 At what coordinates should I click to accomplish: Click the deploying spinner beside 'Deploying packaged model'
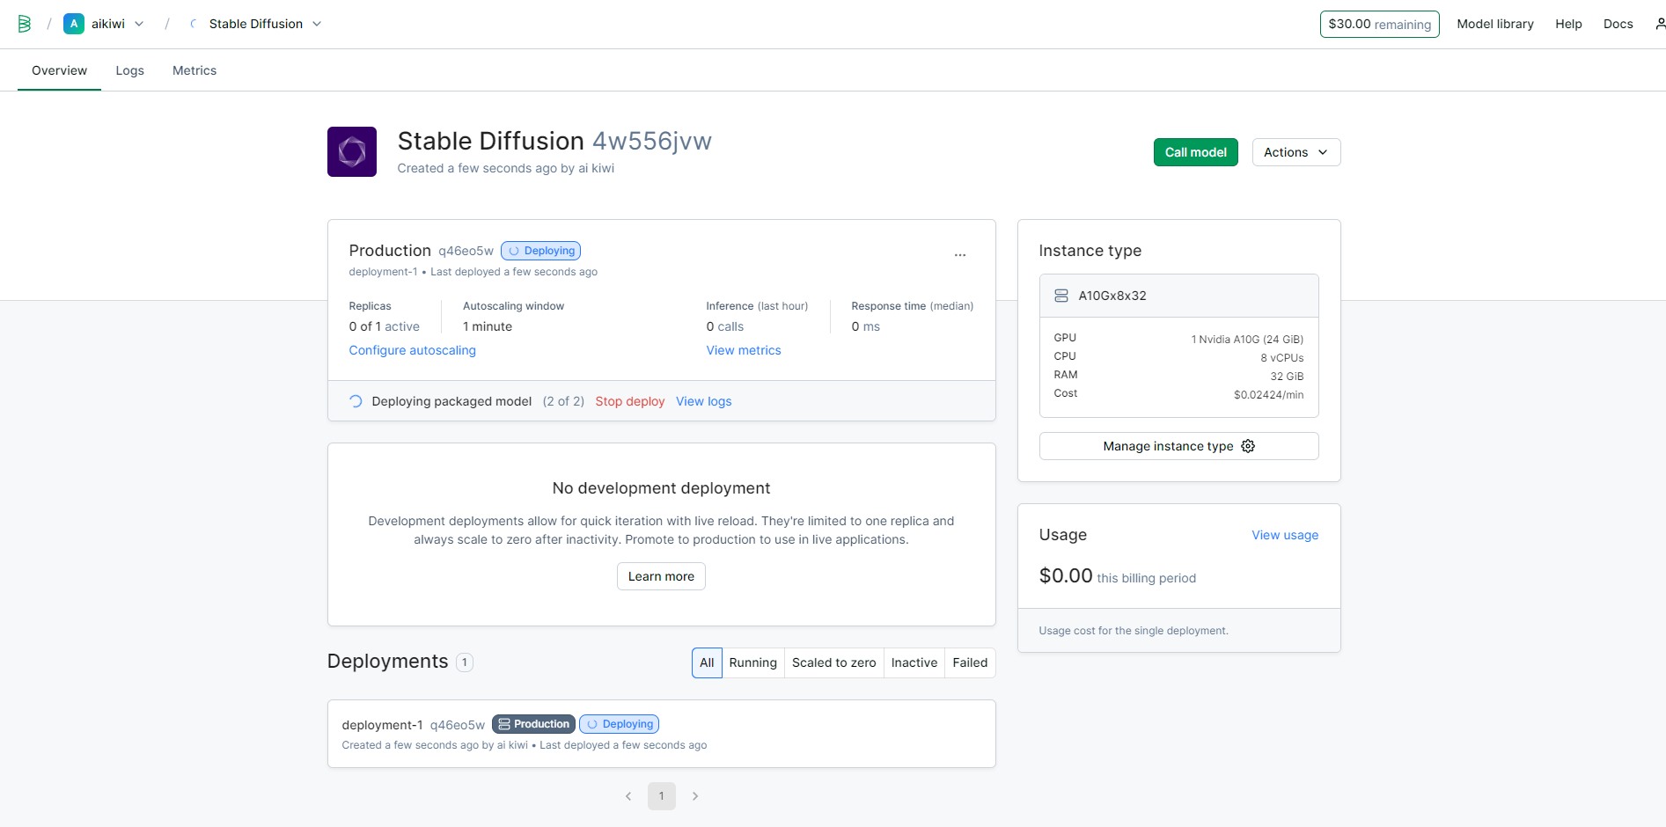(356, 401)
